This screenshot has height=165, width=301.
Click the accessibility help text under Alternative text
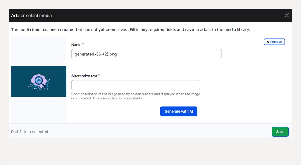136,96
